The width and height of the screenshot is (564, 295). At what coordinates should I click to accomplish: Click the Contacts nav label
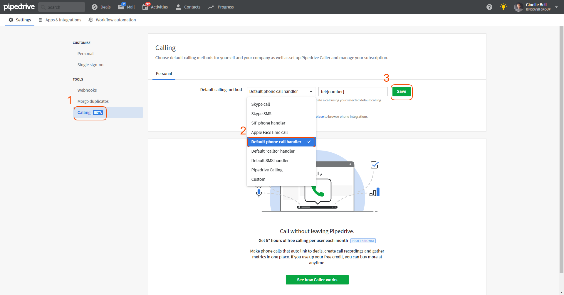click(x=192, y=7)
